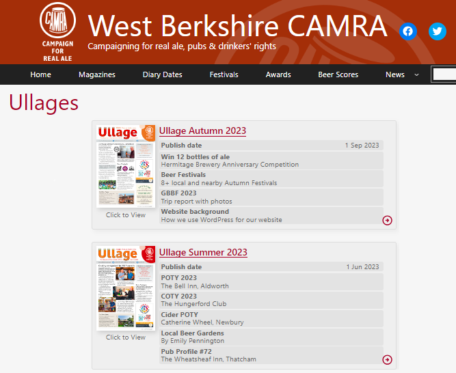This screenshot has width=456, height=373.
Task: Open the Twitter profile icon
Action: click(x=437, y=31)
